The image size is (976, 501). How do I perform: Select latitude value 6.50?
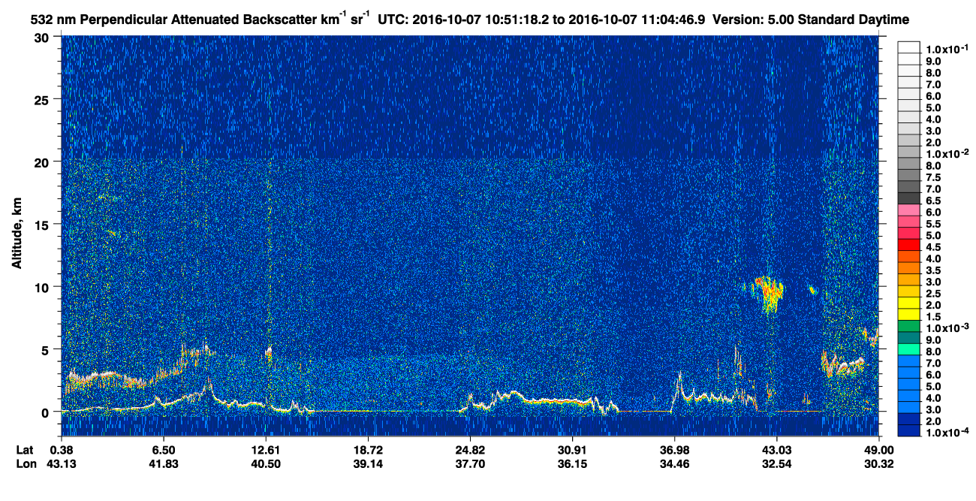pos(164,449)
